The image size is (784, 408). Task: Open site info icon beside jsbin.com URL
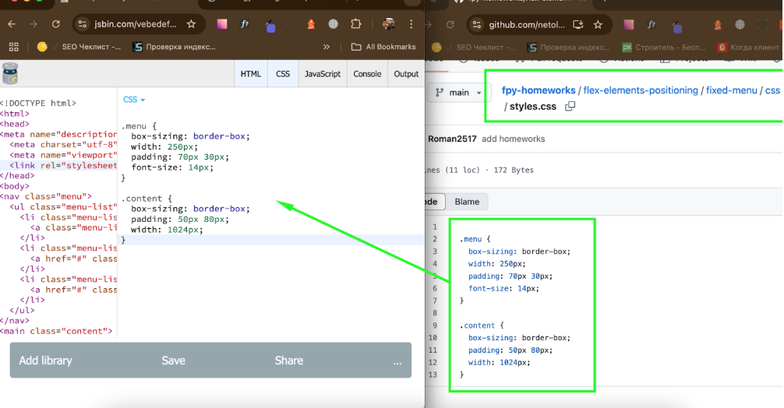tap(83, 24)
